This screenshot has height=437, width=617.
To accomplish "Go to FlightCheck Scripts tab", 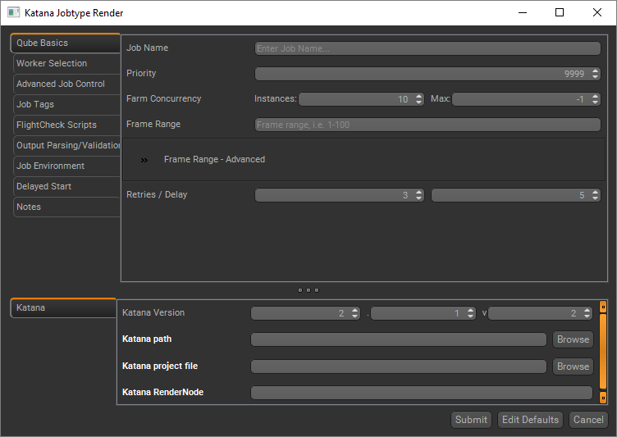I will tap(67, 125).
